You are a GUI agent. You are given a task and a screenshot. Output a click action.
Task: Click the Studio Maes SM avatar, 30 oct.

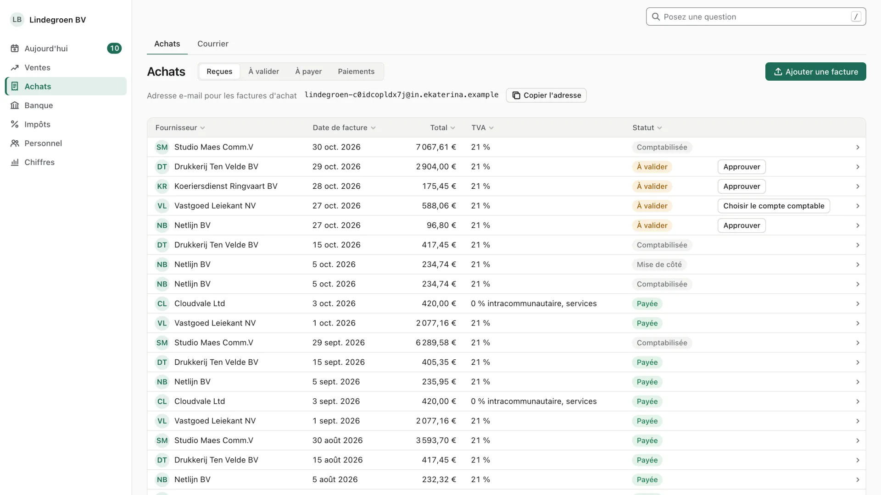(162, 147)
